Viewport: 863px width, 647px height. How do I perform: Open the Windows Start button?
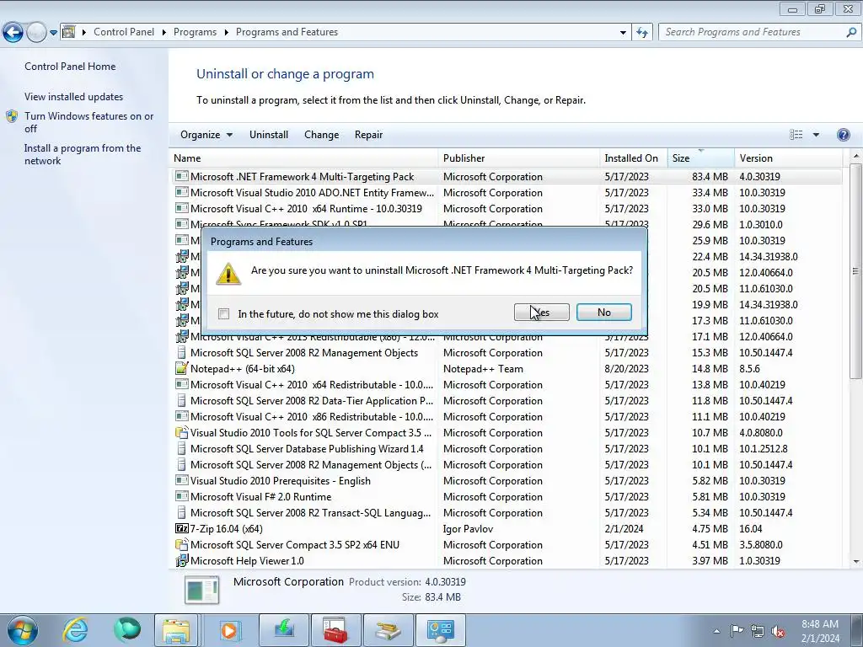(22, 630)
